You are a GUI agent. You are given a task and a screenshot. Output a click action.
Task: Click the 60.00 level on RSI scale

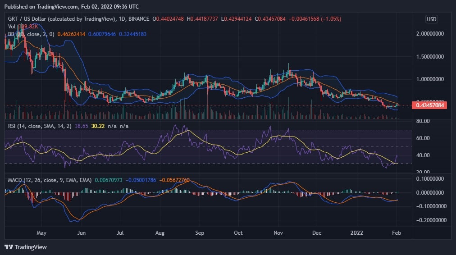click(x=423, y=138)
